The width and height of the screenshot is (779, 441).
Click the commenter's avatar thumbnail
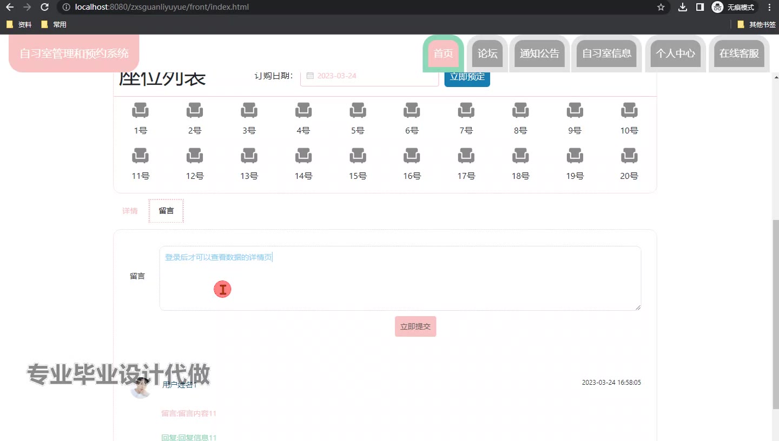[x=141, y=388]
